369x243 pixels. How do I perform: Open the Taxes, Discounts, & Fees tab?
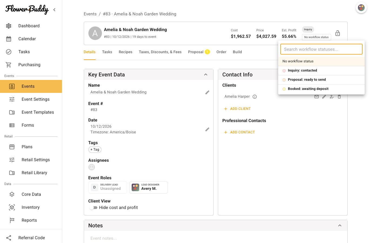[160, 52]
